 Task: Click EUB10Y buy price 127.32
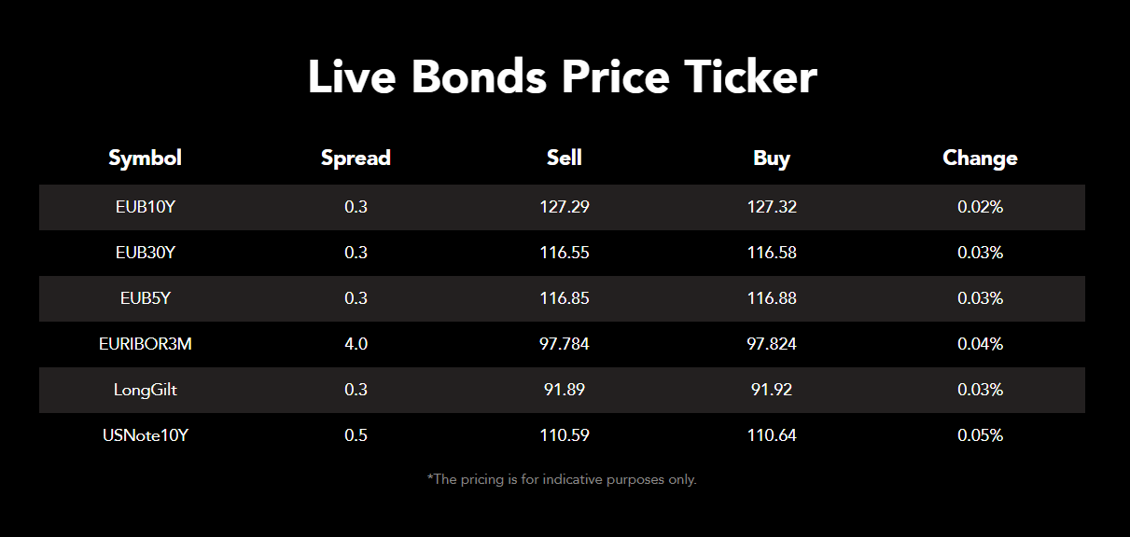[x=772, y=207]
